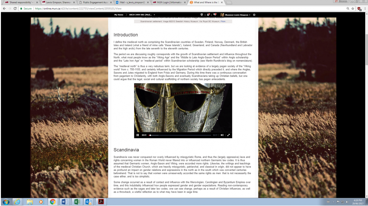Open File Explorer from taskbar
Screen dimensions: 368x206
pyautogui.click(x=29, y=202)
